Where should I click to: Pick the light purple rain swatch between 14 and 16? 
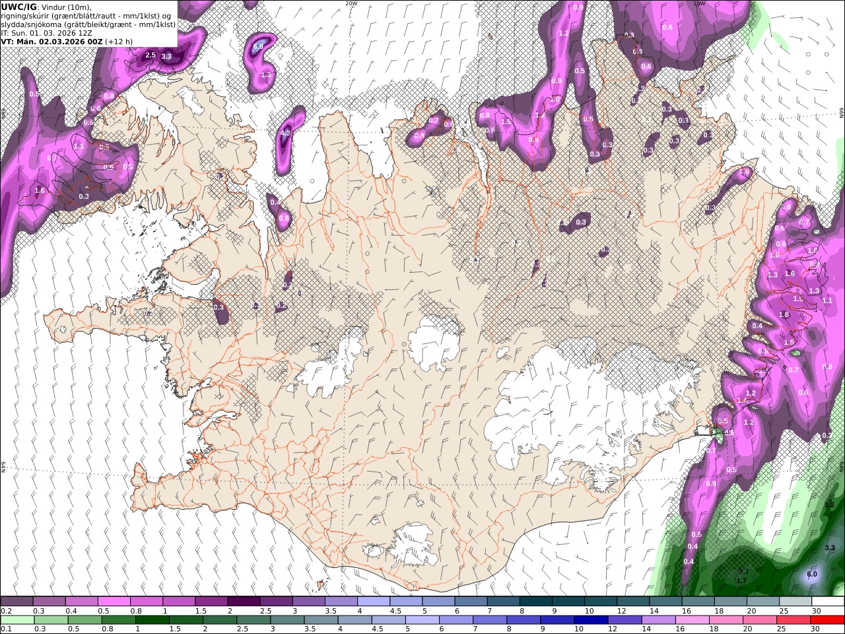[x=658, y=619]
